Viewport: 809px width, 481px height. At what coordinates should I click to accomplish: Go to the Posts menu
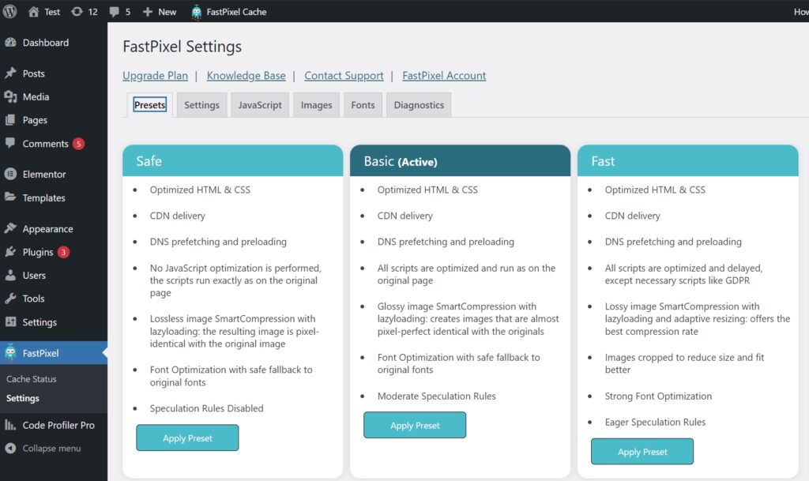54,73
